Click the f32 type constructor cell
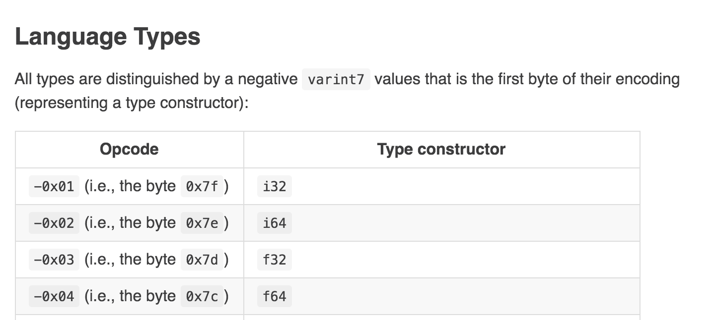712x320 pixels. [275, 260]
